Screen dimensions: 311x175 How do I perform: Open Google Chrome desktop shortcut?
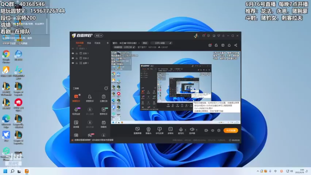coord(6,56)
